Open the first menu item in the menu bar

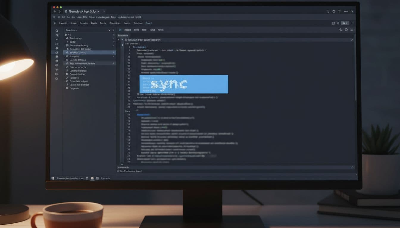click(63, 23)
